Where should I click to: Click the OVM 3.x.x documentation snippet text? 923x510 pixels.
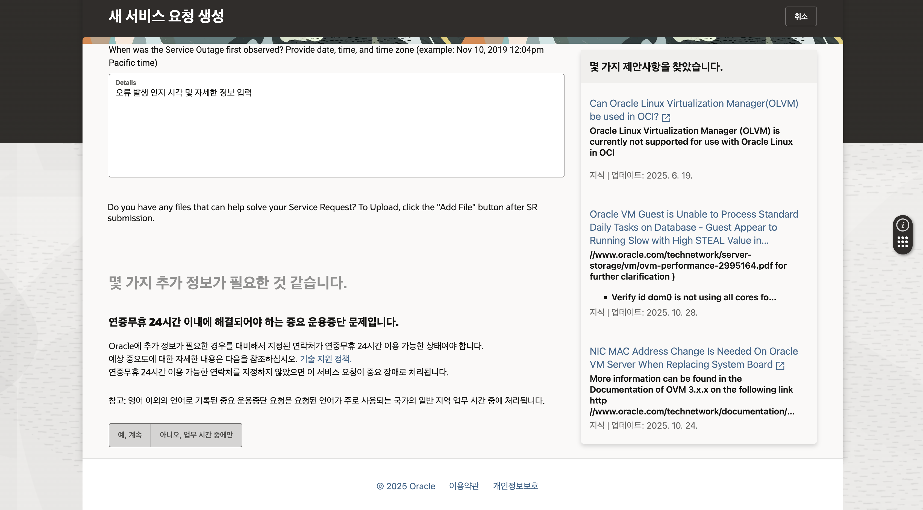click(691, 395)
